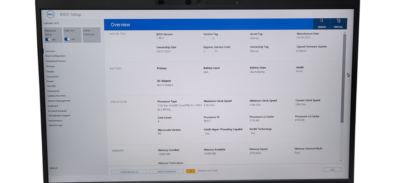Open Integrated Devices section

click(56, 61)
